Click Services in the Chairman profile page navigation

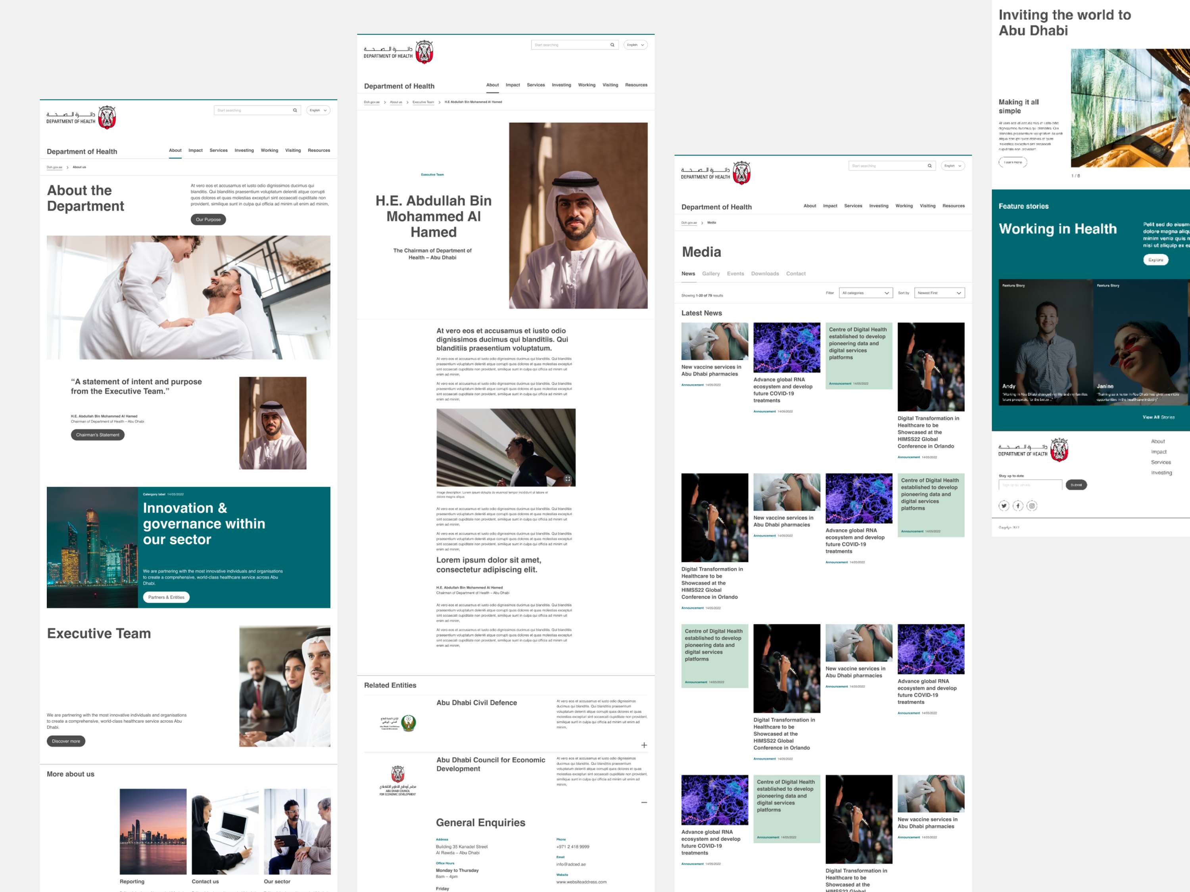tap(536, 85)
